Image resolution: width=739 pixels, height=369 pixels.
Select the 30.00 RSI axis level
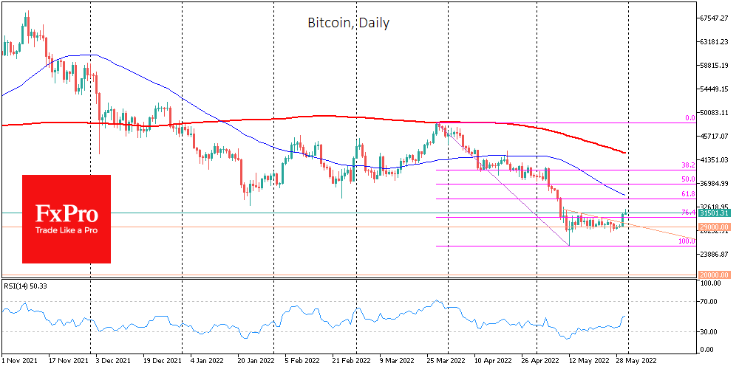point(711,331)
